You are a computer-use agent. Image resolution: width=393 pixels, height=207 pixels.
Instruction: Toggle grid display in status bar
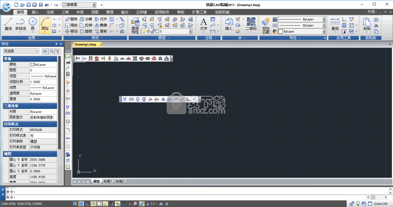pyautogui.click(x=81, y=204)
